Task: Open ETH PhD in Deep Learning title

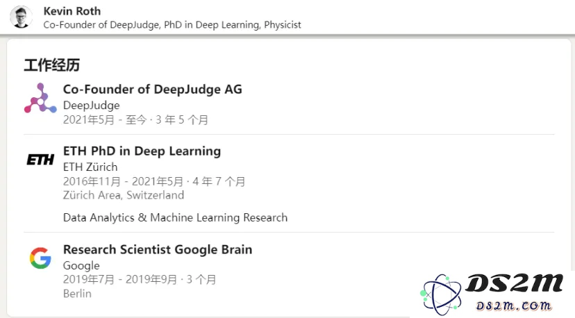Action: tap(142, 151)
